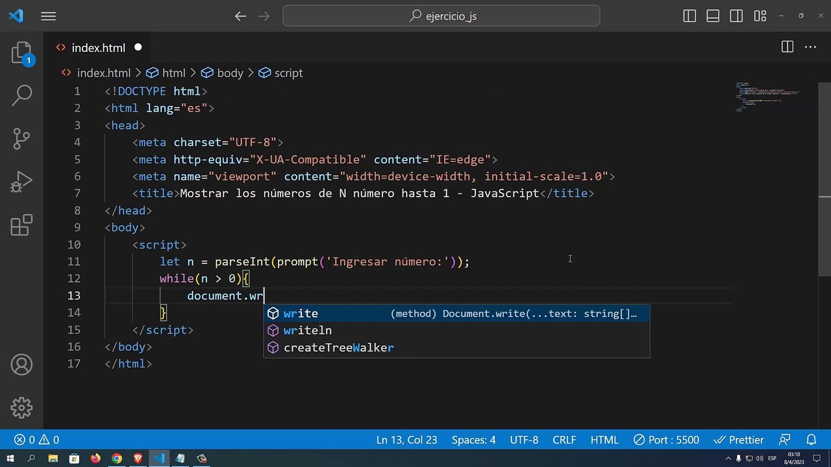Image resolution: width=831 pixels, height=467 pixels.
Task: Choose the createTreeWalker suggestion
Action: pos(456,348)
